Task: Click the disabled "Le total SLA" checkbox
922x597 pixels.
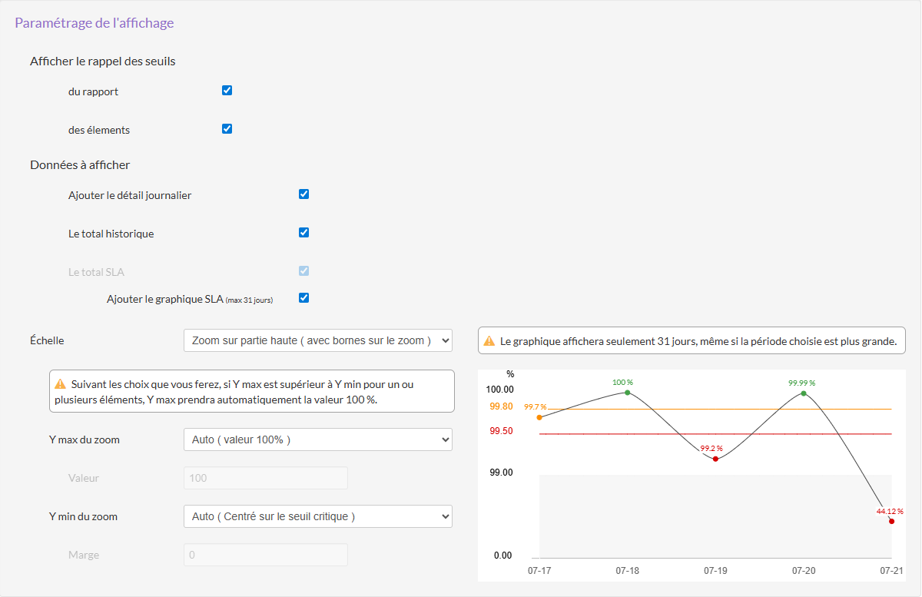Action: click(303, 271)
